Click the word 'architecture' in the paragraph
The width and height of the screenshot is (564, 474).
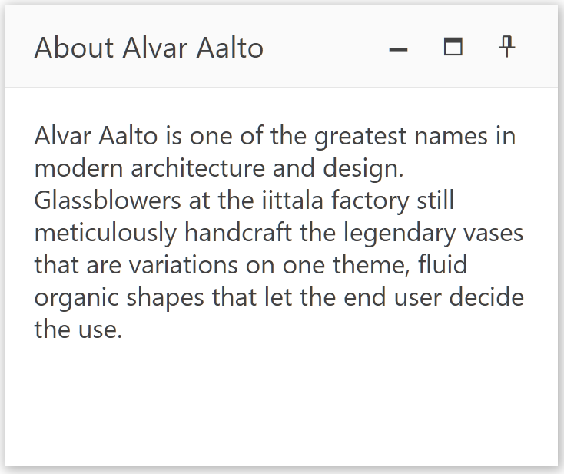(x=197, y=168)
